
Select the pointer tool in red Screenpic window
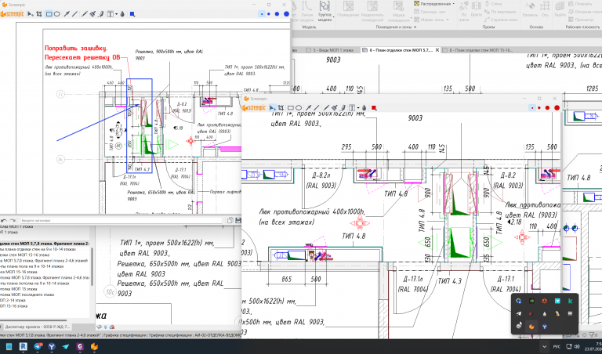[272, 108]
